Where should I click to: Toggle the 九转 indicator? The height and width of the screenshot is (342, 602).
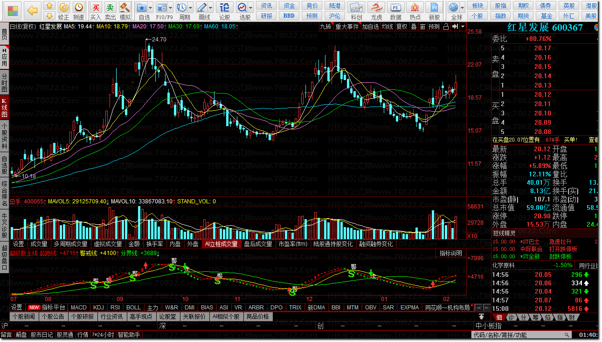click(x=325, y=27)
